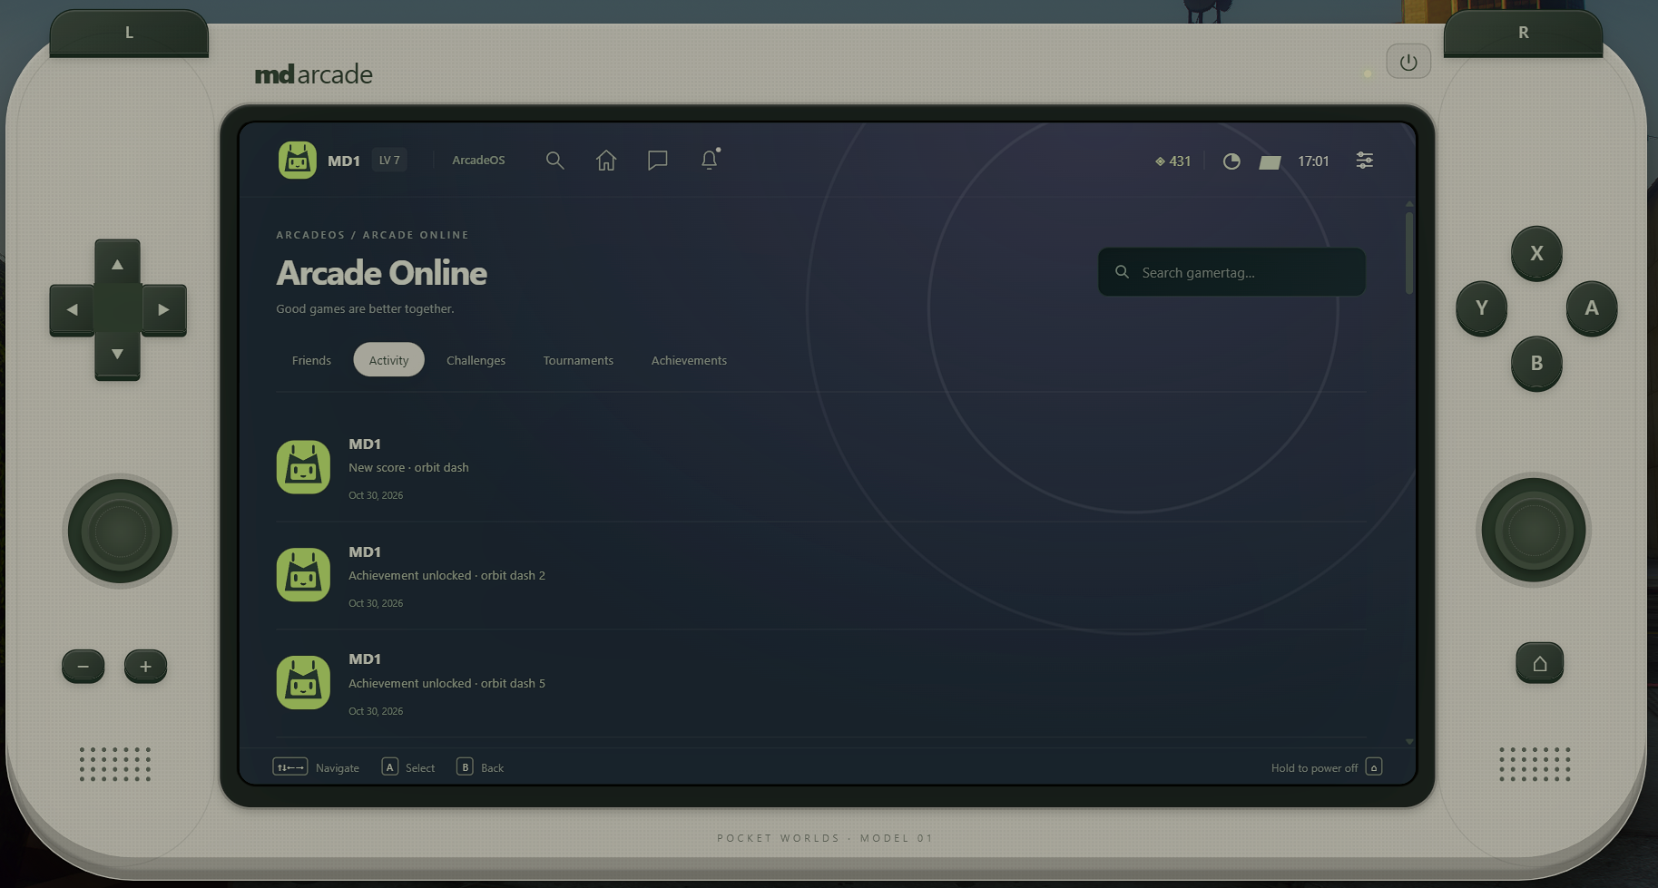The image size is (1658, 888).
Task: Open Achievement unlocked orbit dash 5 entry
Action: (x=820, y=683)
